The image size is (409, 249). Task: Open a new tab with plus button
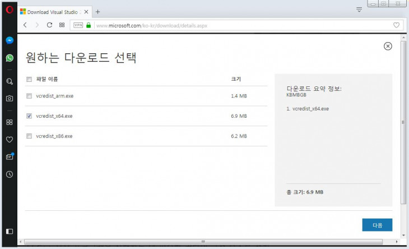point(98,12)
